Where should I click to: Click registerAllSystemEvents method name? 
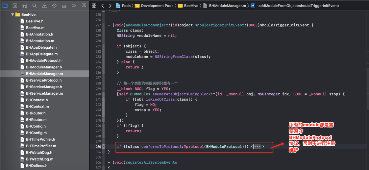point(151,162)
